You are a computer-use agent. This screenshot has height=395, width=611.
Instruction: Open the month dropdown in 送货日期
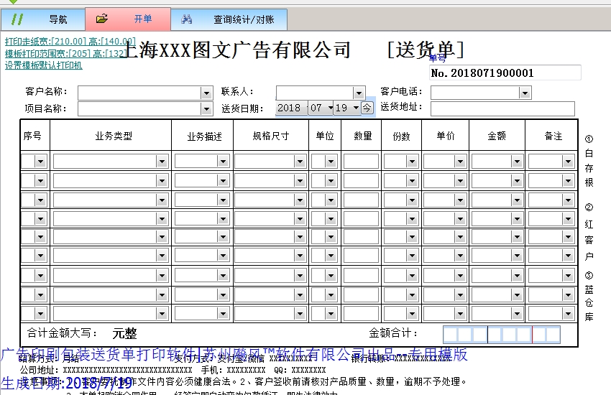pyautogui.click(x=330, y=108)
